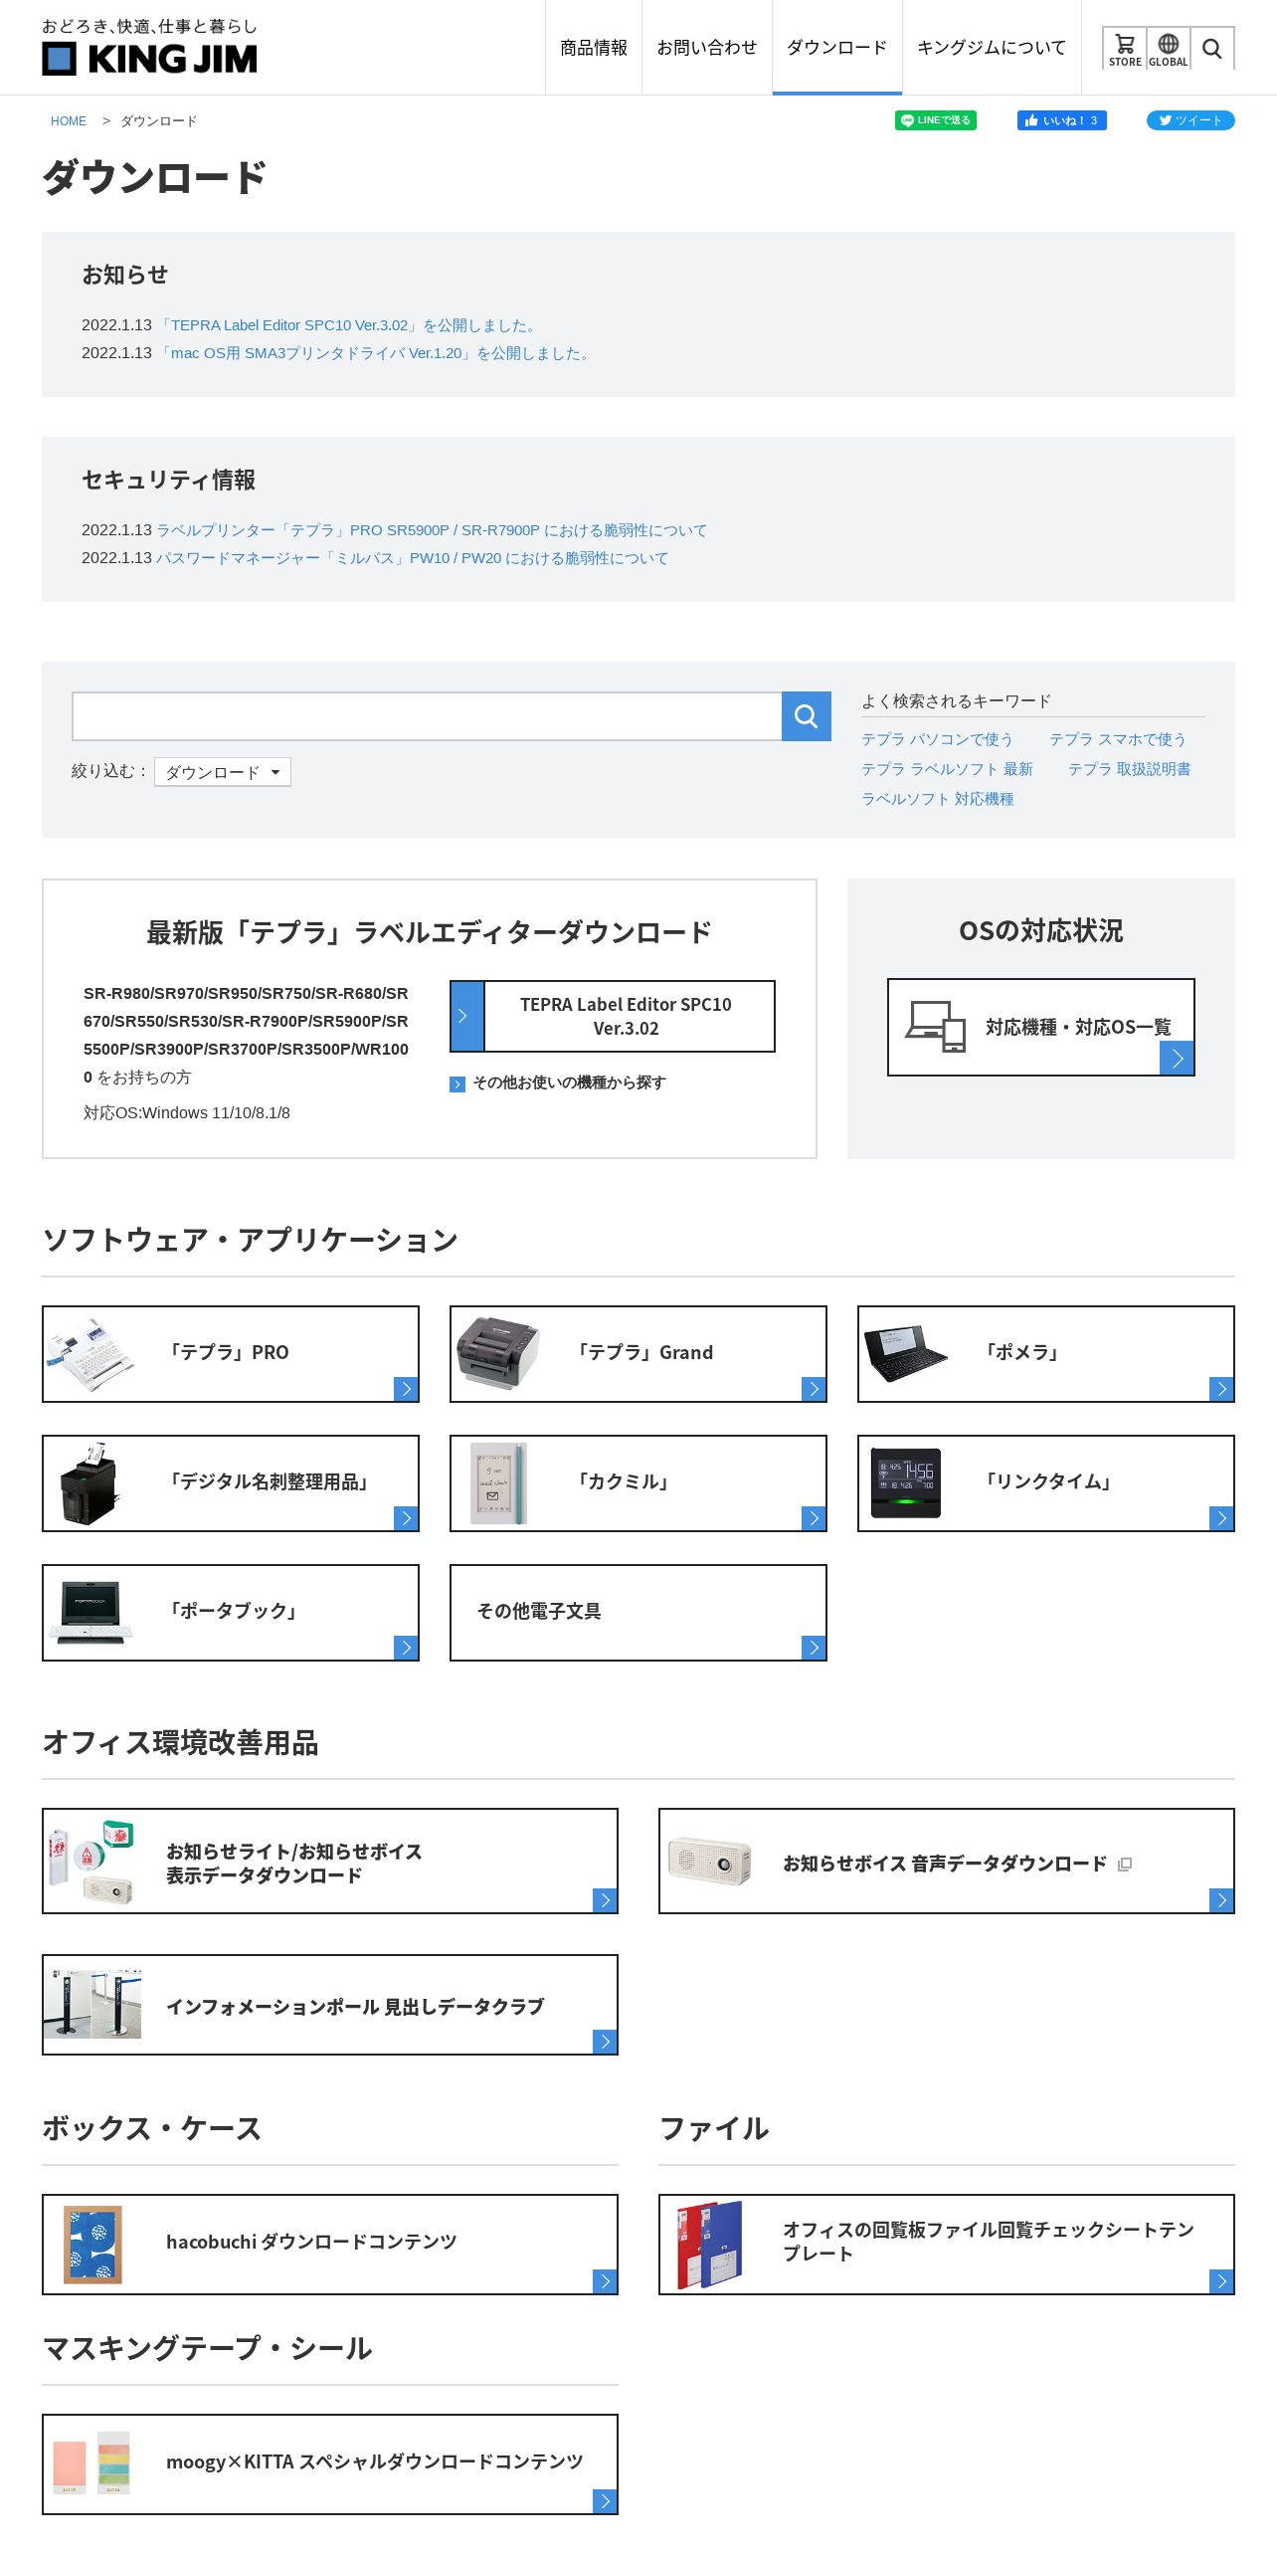The width and height of the screenshot is (1277, 2555).
Task: Click the arrow icon on 「ポメラ」 card
Action: 1221,1389
